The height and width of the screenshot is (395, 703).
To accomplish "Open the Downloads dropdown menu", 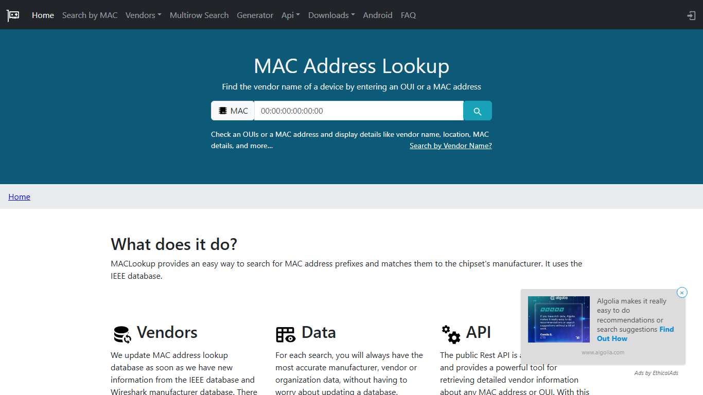I will [331, 15].
